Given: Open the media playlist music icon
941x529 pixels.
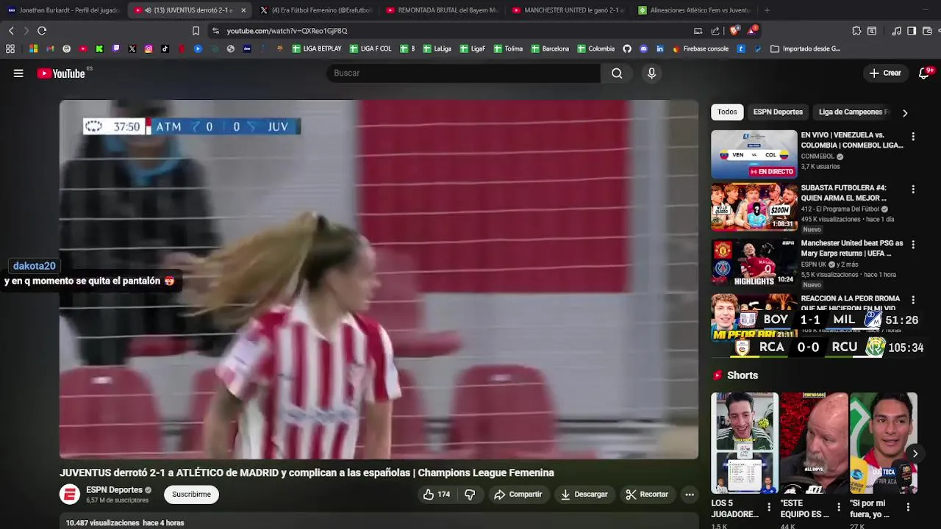Looking at the screenshot, I should point(896,31).
